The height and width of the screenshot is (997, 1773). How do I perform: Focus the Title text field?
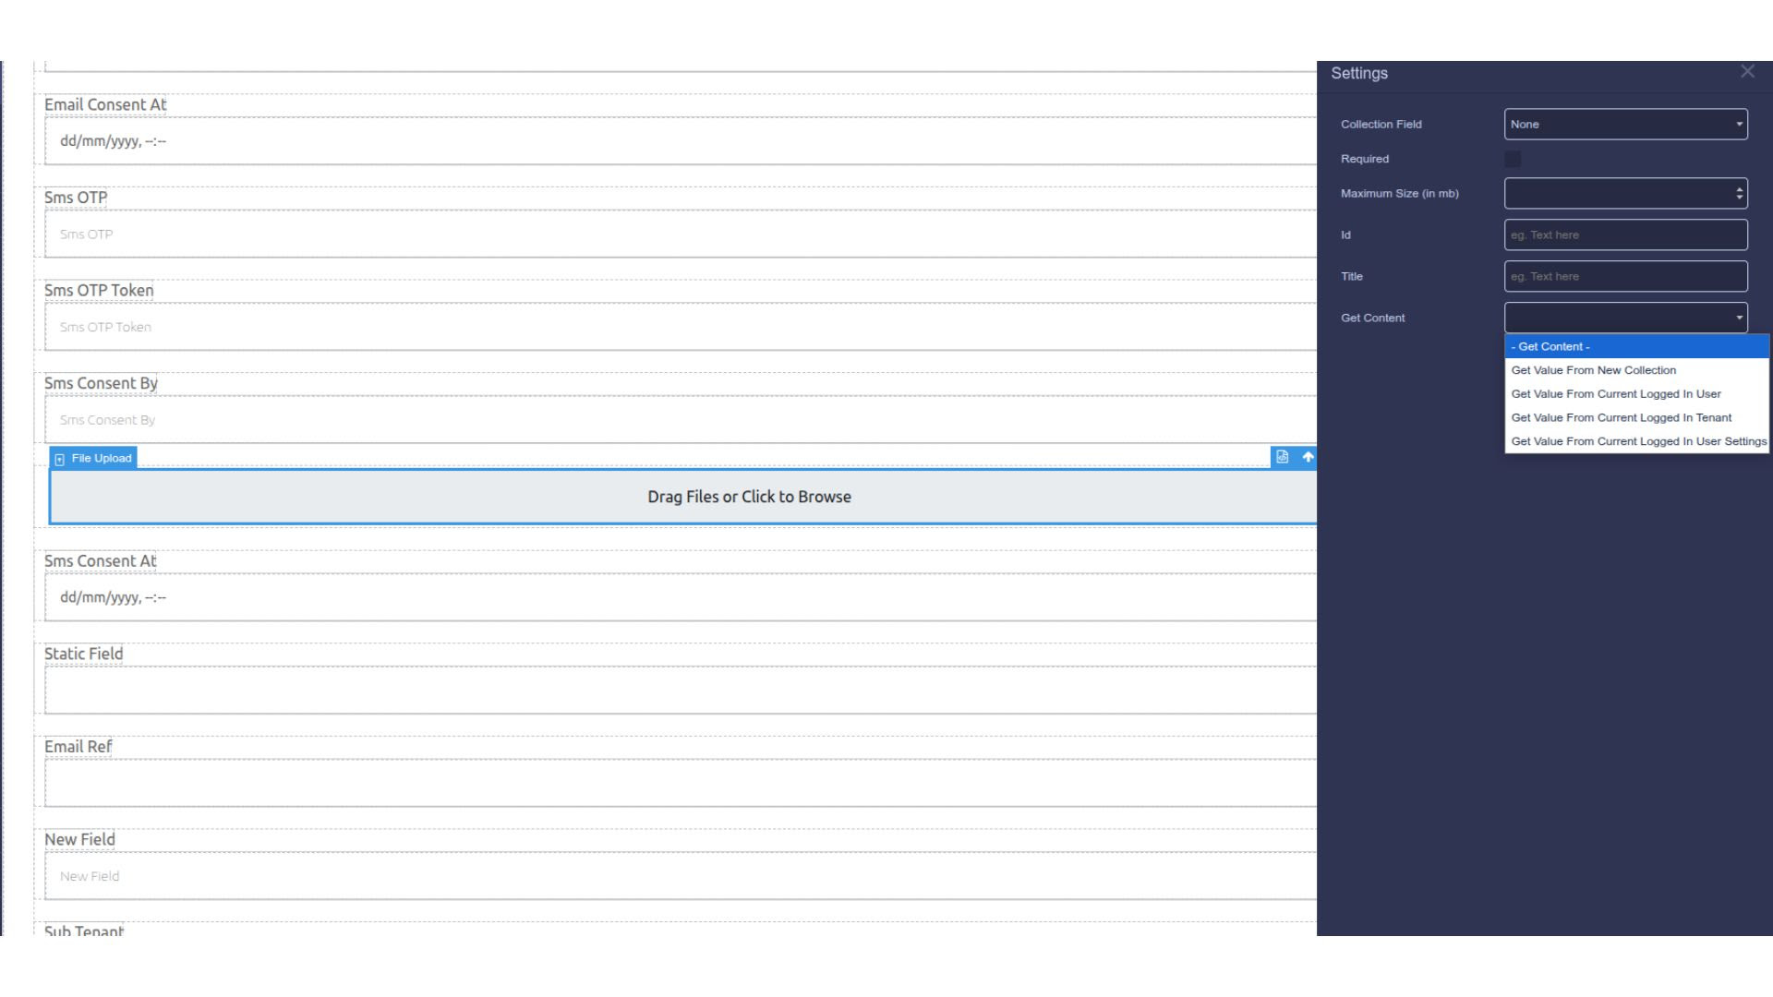pyautogui.click(x=1625, y=276)
